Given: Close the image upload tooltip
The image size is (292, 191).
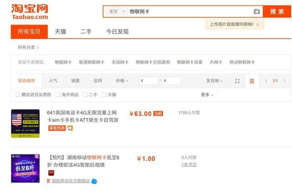Looking at the screenshot, I should point(258,24).
